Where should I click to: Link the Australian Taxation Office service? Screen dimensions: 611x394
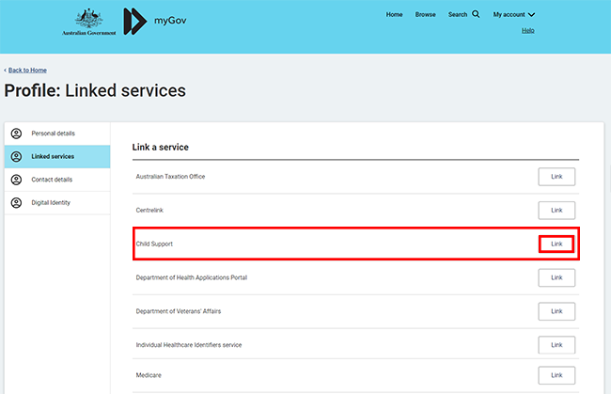point(556,177)
